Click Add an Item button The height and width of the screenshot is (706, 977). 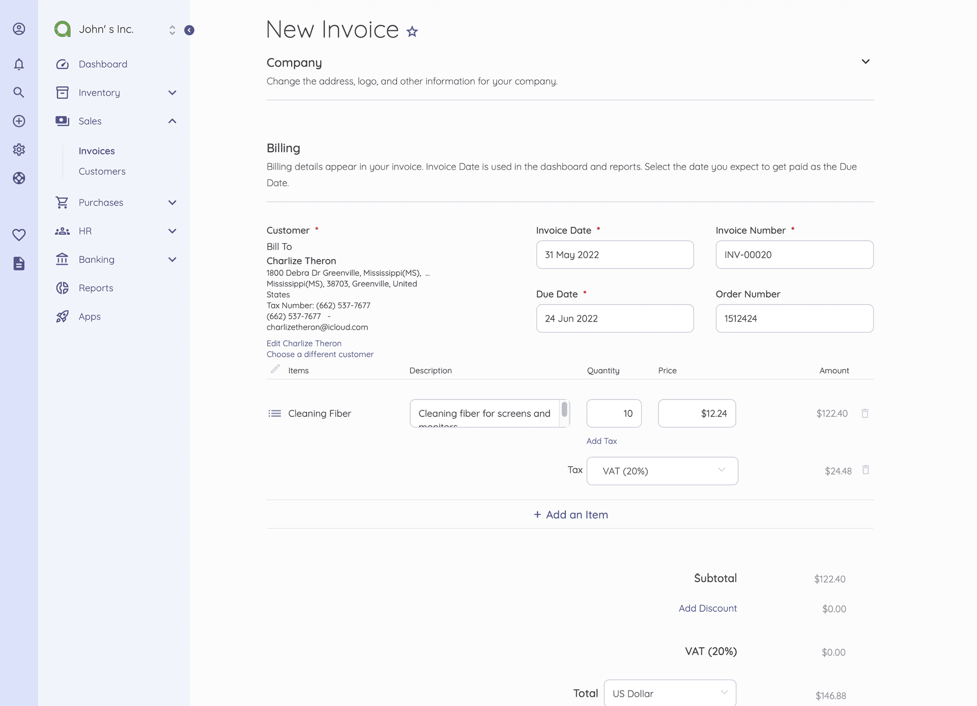tap(570, 515)
